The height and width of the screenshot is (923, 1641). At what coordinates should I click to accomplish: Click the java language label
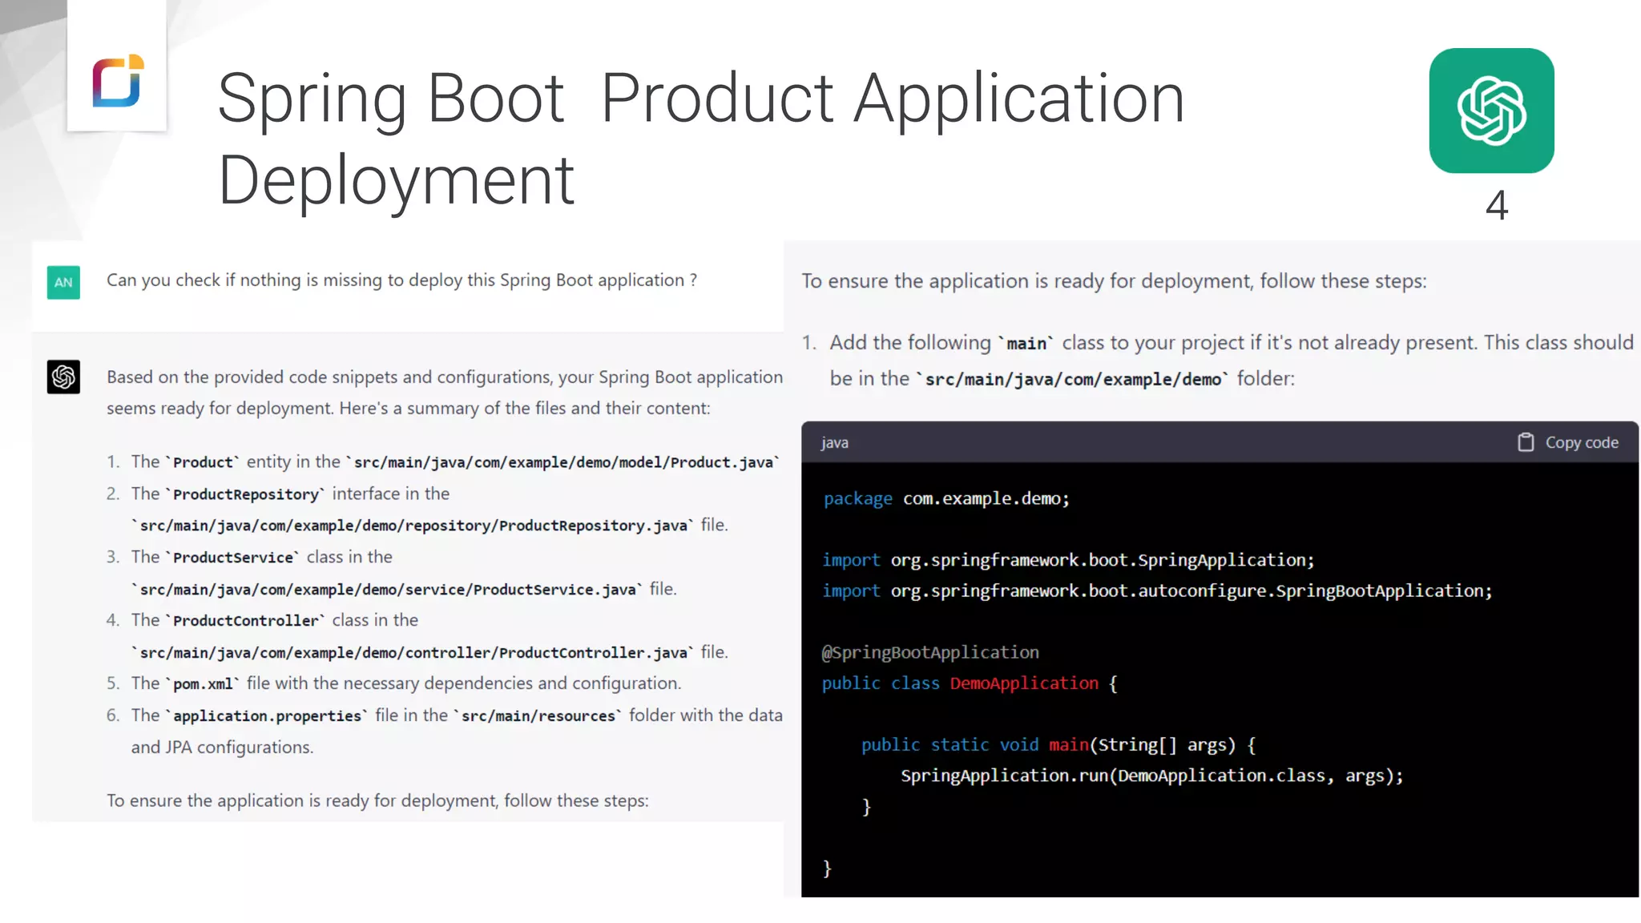click(834, 442)
